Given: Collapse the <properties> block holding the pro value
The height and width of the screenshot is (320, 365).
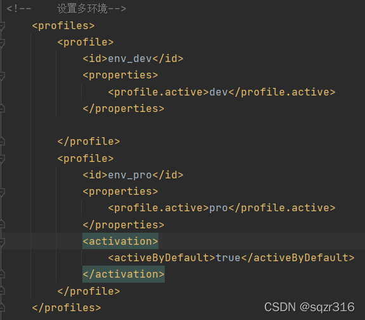Looking at the screenshot, I should pos(2,192).
